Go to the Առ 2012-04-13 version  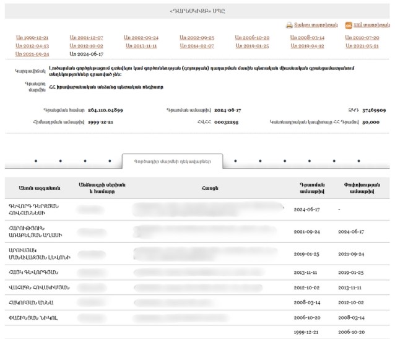(x=32, y=46)
